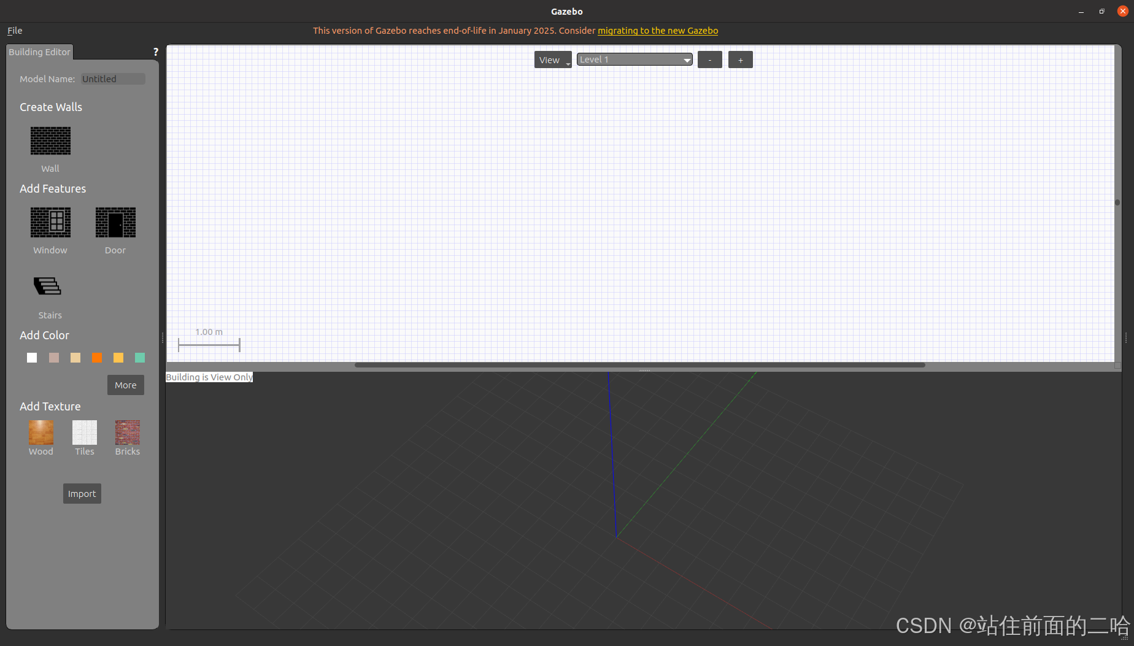Apply the Bricks texture
Viewport: 1134px width, 646px height.
[x=128, y=433]
